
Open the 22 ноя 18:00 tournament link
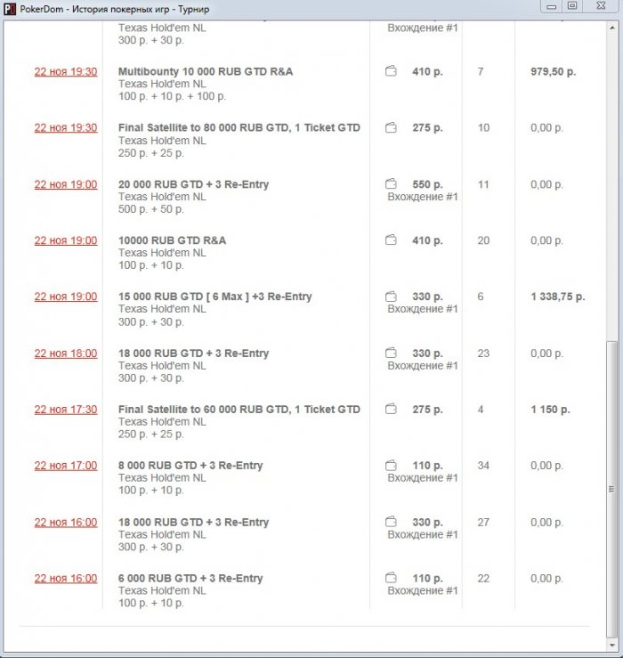click(x=66, y=353)
